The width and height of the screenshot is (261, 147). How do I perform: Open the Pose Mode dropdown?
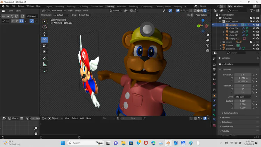pos(57,11)
